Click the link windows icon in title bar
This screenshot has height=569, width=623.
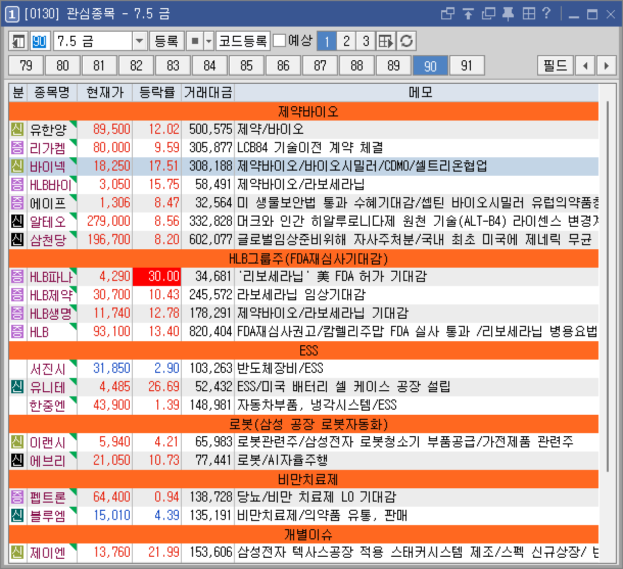pos(448,14)
